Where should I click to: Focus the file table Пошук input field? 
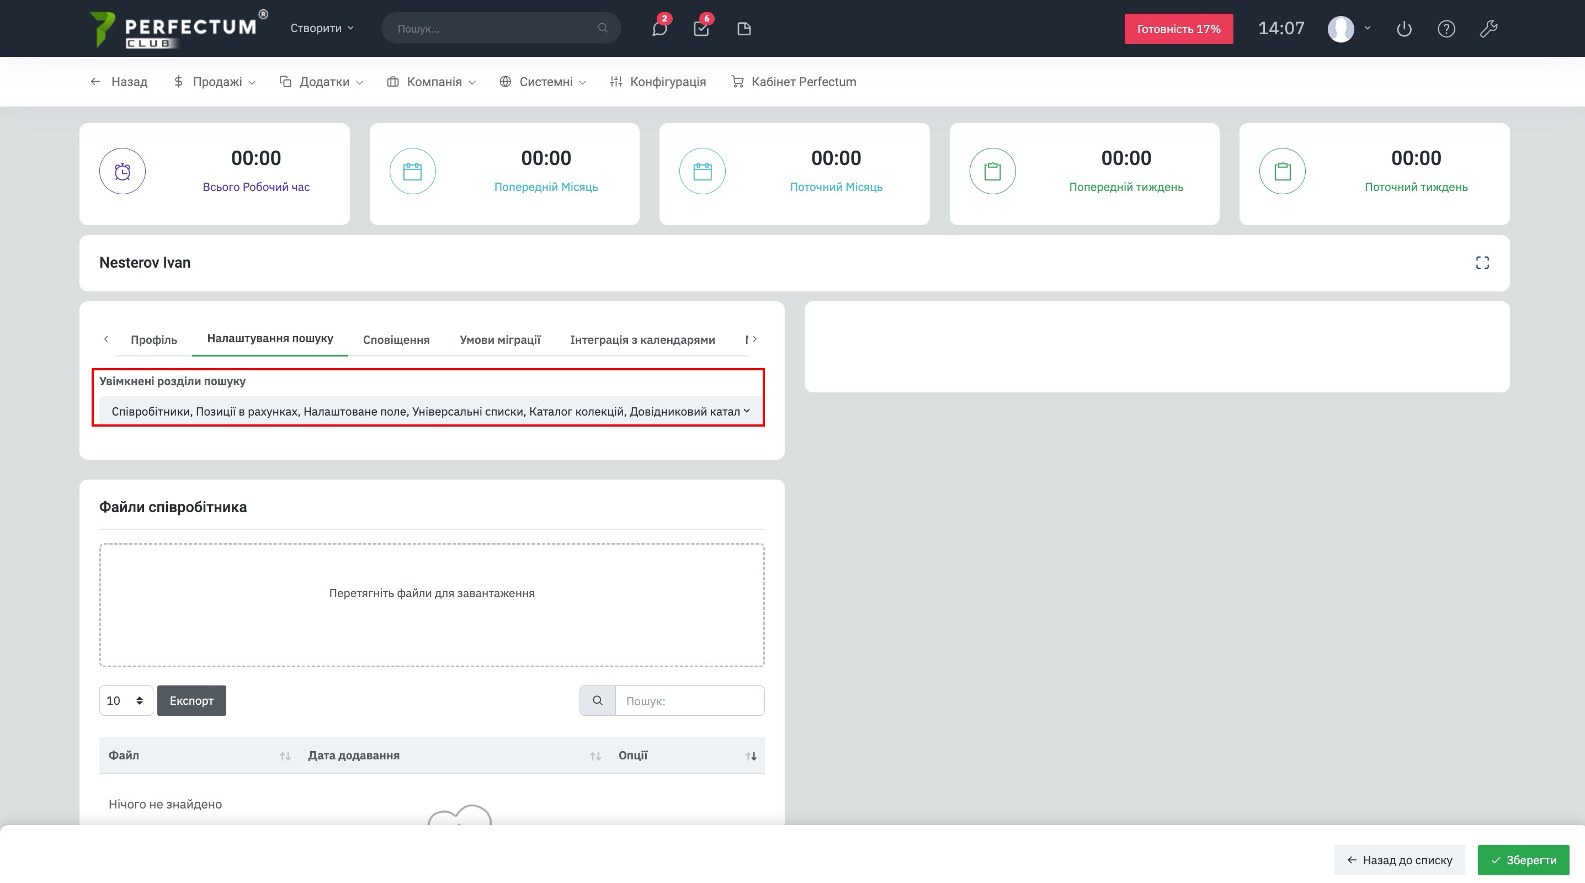coord(689,700)
